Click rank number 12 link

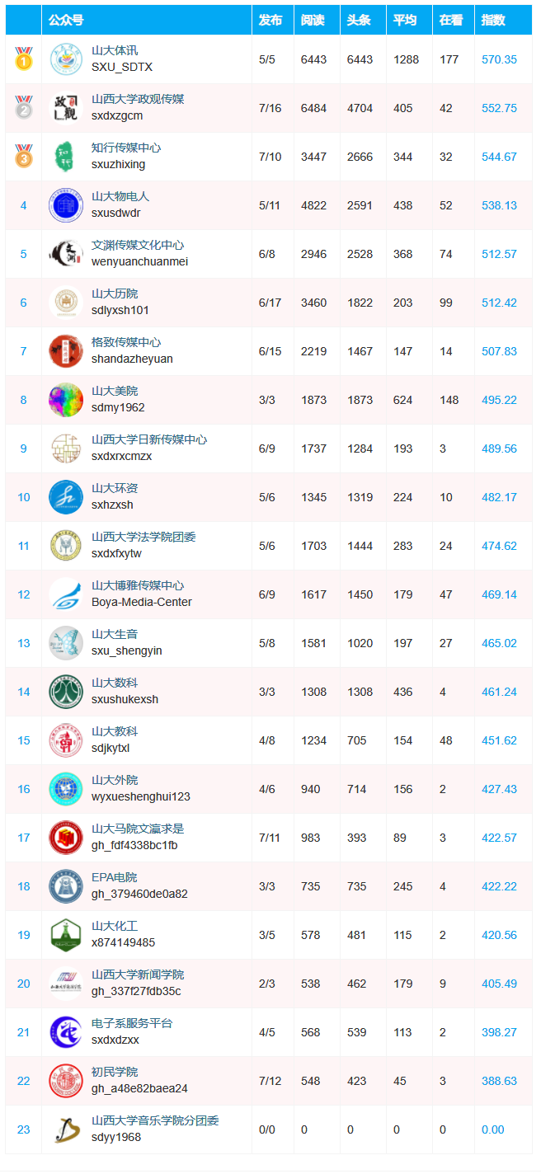(23, 594)
